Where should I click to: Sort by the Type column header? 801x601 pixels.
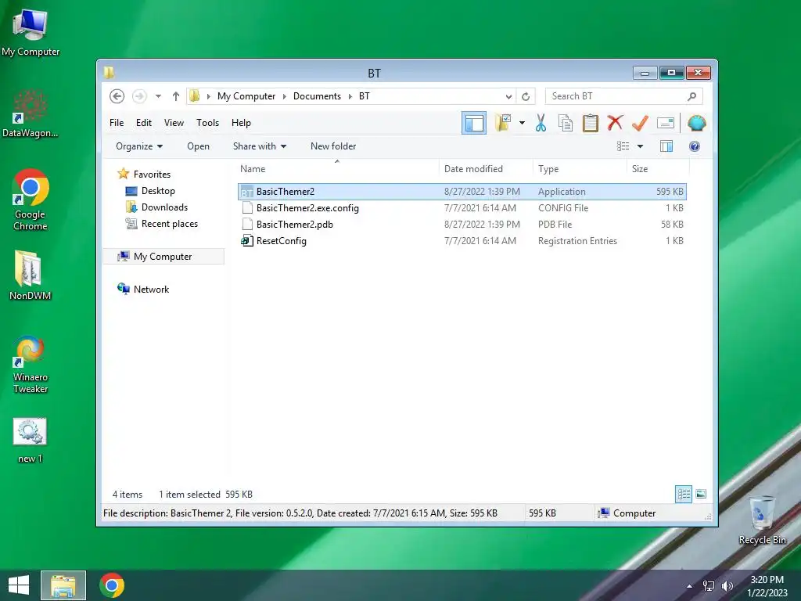[x=580, y=169]
